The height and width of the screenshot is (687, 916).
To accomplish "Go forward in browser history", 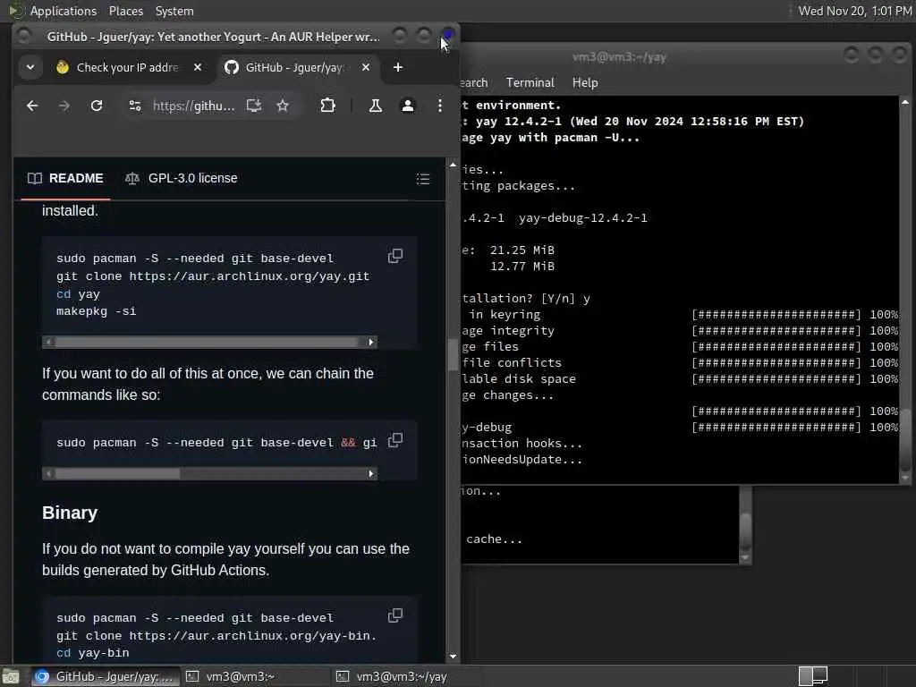I will click(64, 106).
